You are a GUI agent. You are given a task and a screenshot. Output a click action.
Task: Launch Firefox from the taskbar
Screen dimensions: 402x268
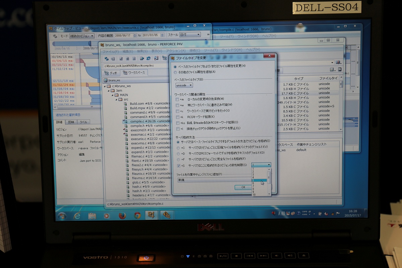tap(122, 216)
